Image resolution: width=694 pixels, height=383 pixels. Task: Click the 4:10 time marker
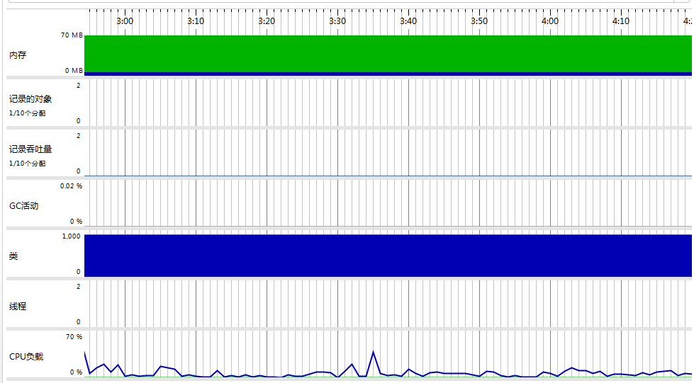(x=620, y=21)
